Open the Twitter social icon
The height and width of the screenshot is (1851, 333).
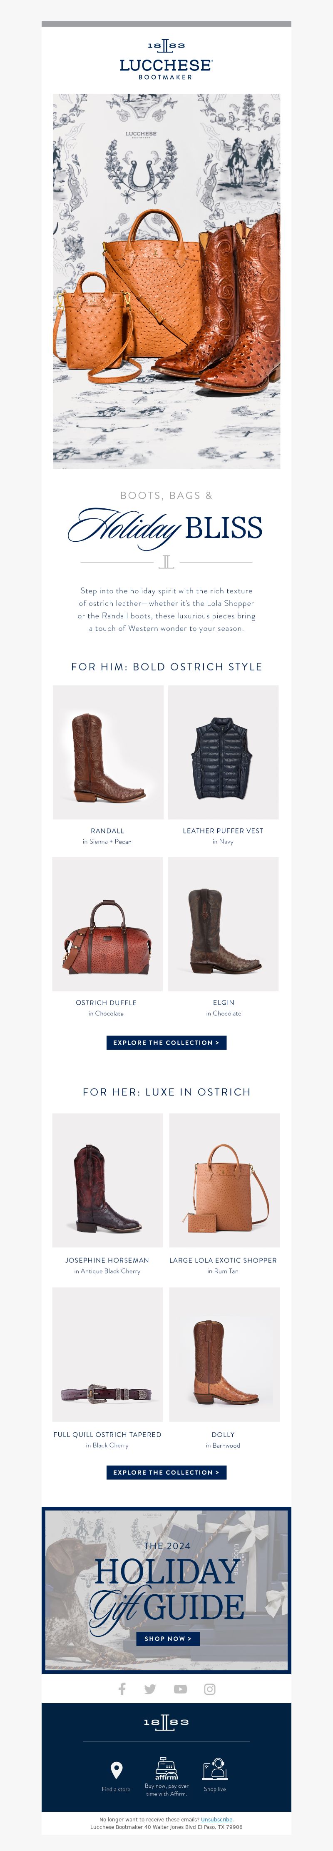click(150, 1688)
